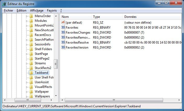Open the Affichage menu
Viewport: 184px width, 111px height.
click(x=37, y=10)
